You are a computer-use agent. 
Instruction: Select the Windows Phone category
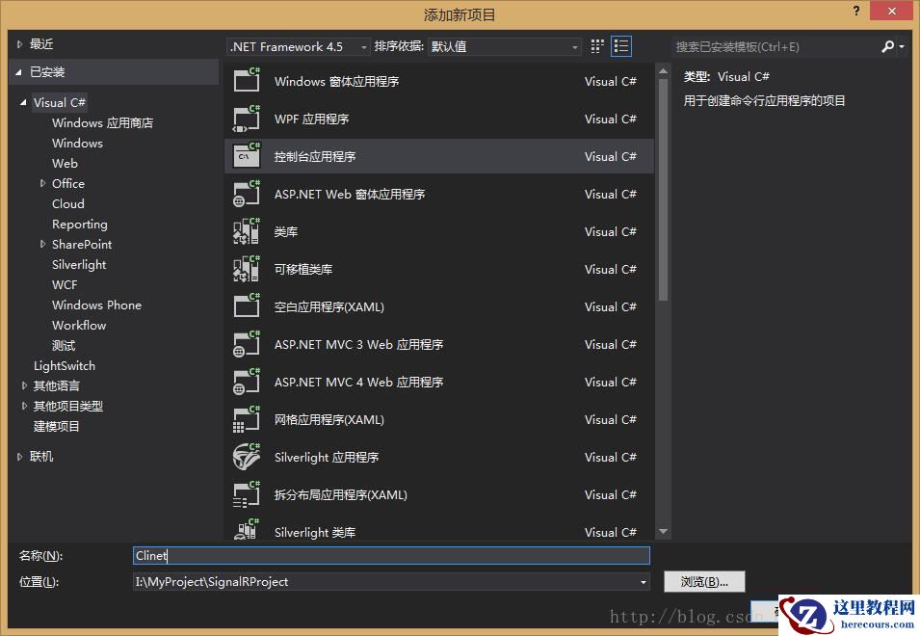click(x=96, y=305)
